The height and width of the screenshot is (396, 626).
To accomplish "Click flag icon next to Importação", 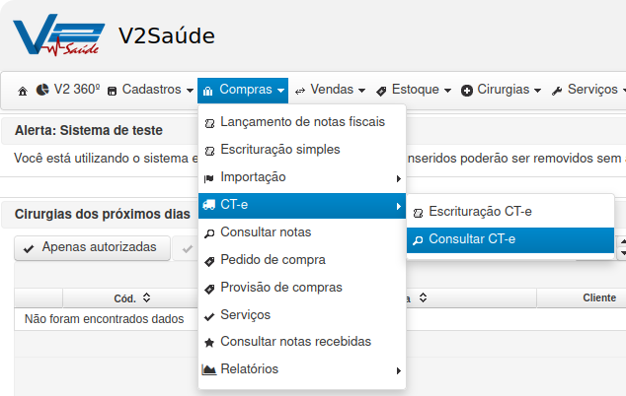I will pyautogui.click(x=208, y=178).
